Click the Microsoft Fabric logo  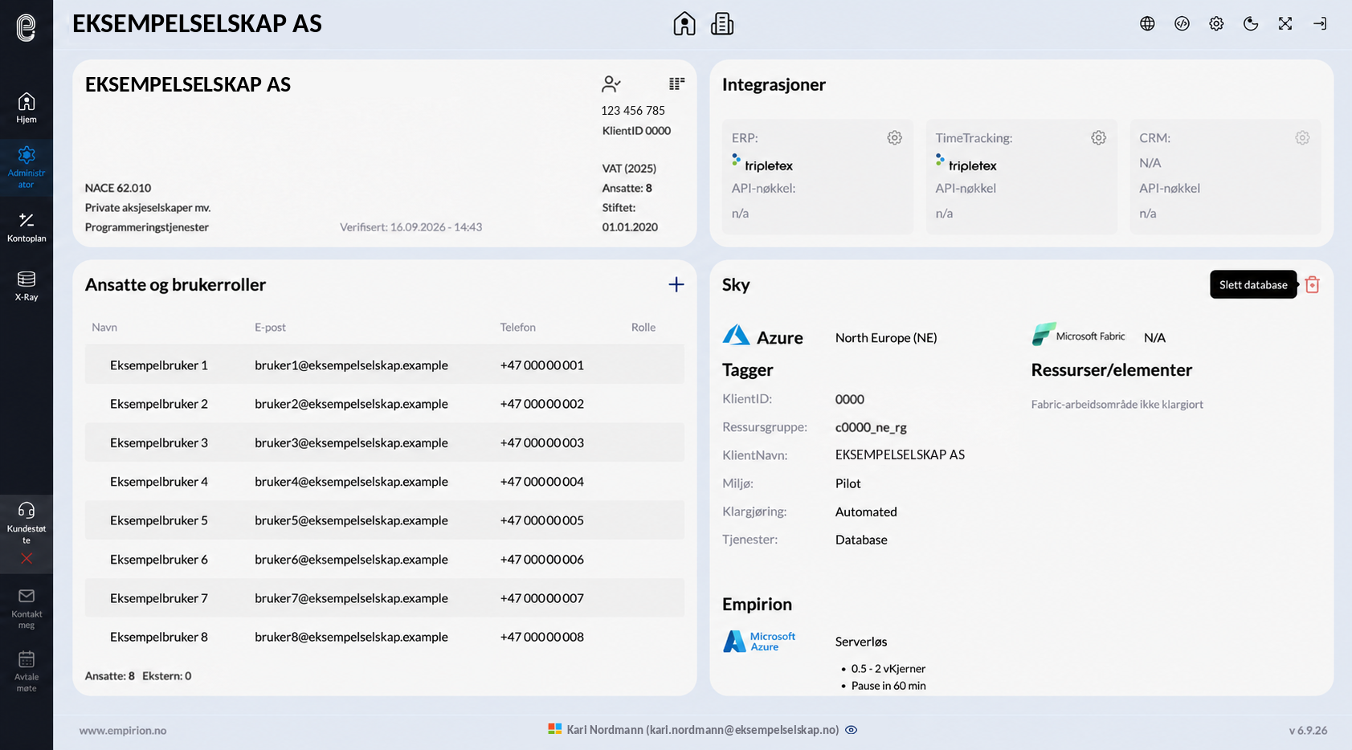(1079, 335)
